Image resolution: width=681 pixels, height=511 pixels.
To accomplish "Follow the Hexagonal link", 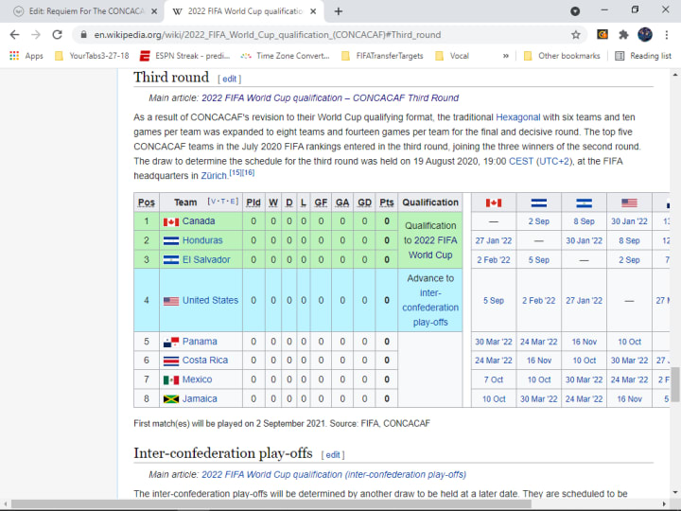I will [517, 117].
